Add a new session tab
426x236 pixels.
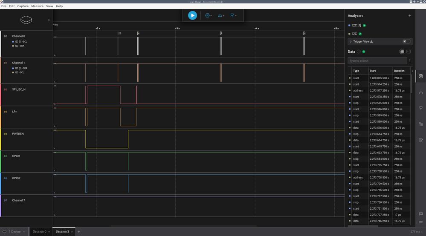point(79,232)
